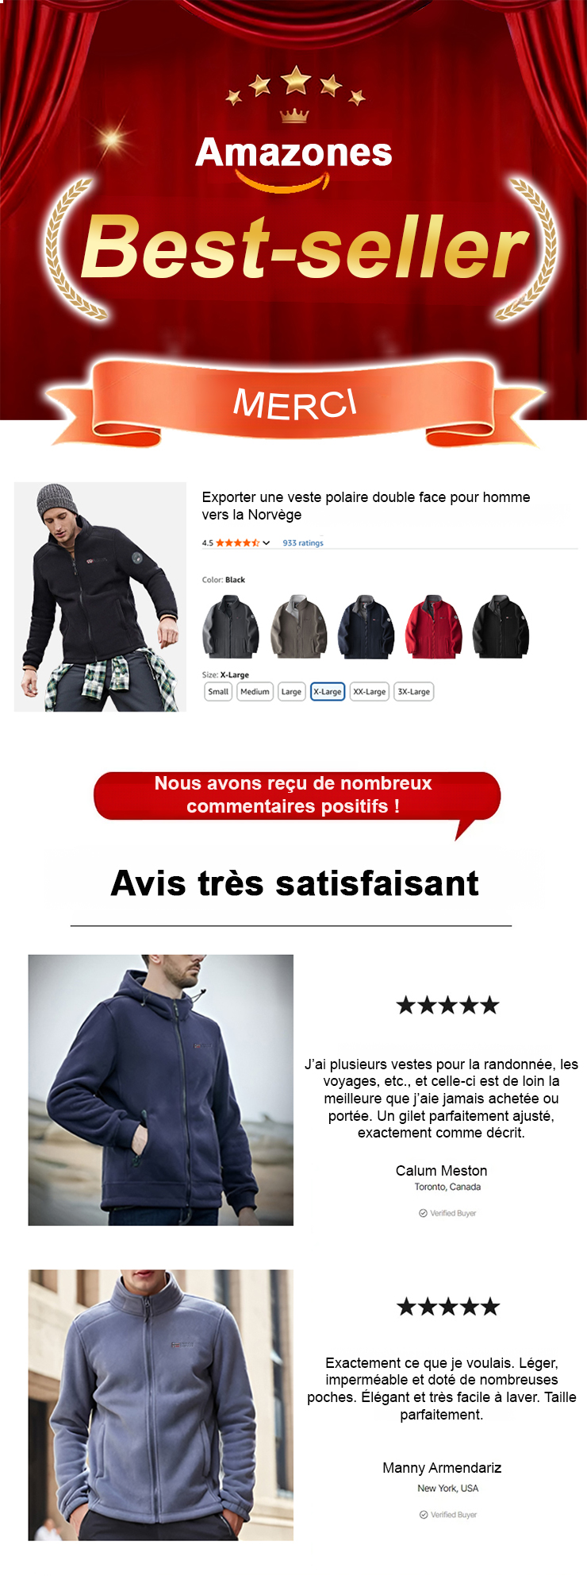Screen dimensions: 587x1576
Task: Pick the XX-Large size option
Action: [x=370, y=692]
